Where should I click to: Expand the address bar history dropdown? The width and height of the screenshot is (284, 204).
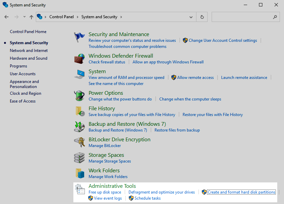pyautogui.click(x=191, y=17)
